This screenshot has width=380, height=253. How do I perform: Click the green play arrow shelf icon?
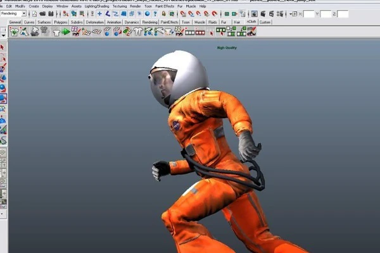[x=66, y=32]
